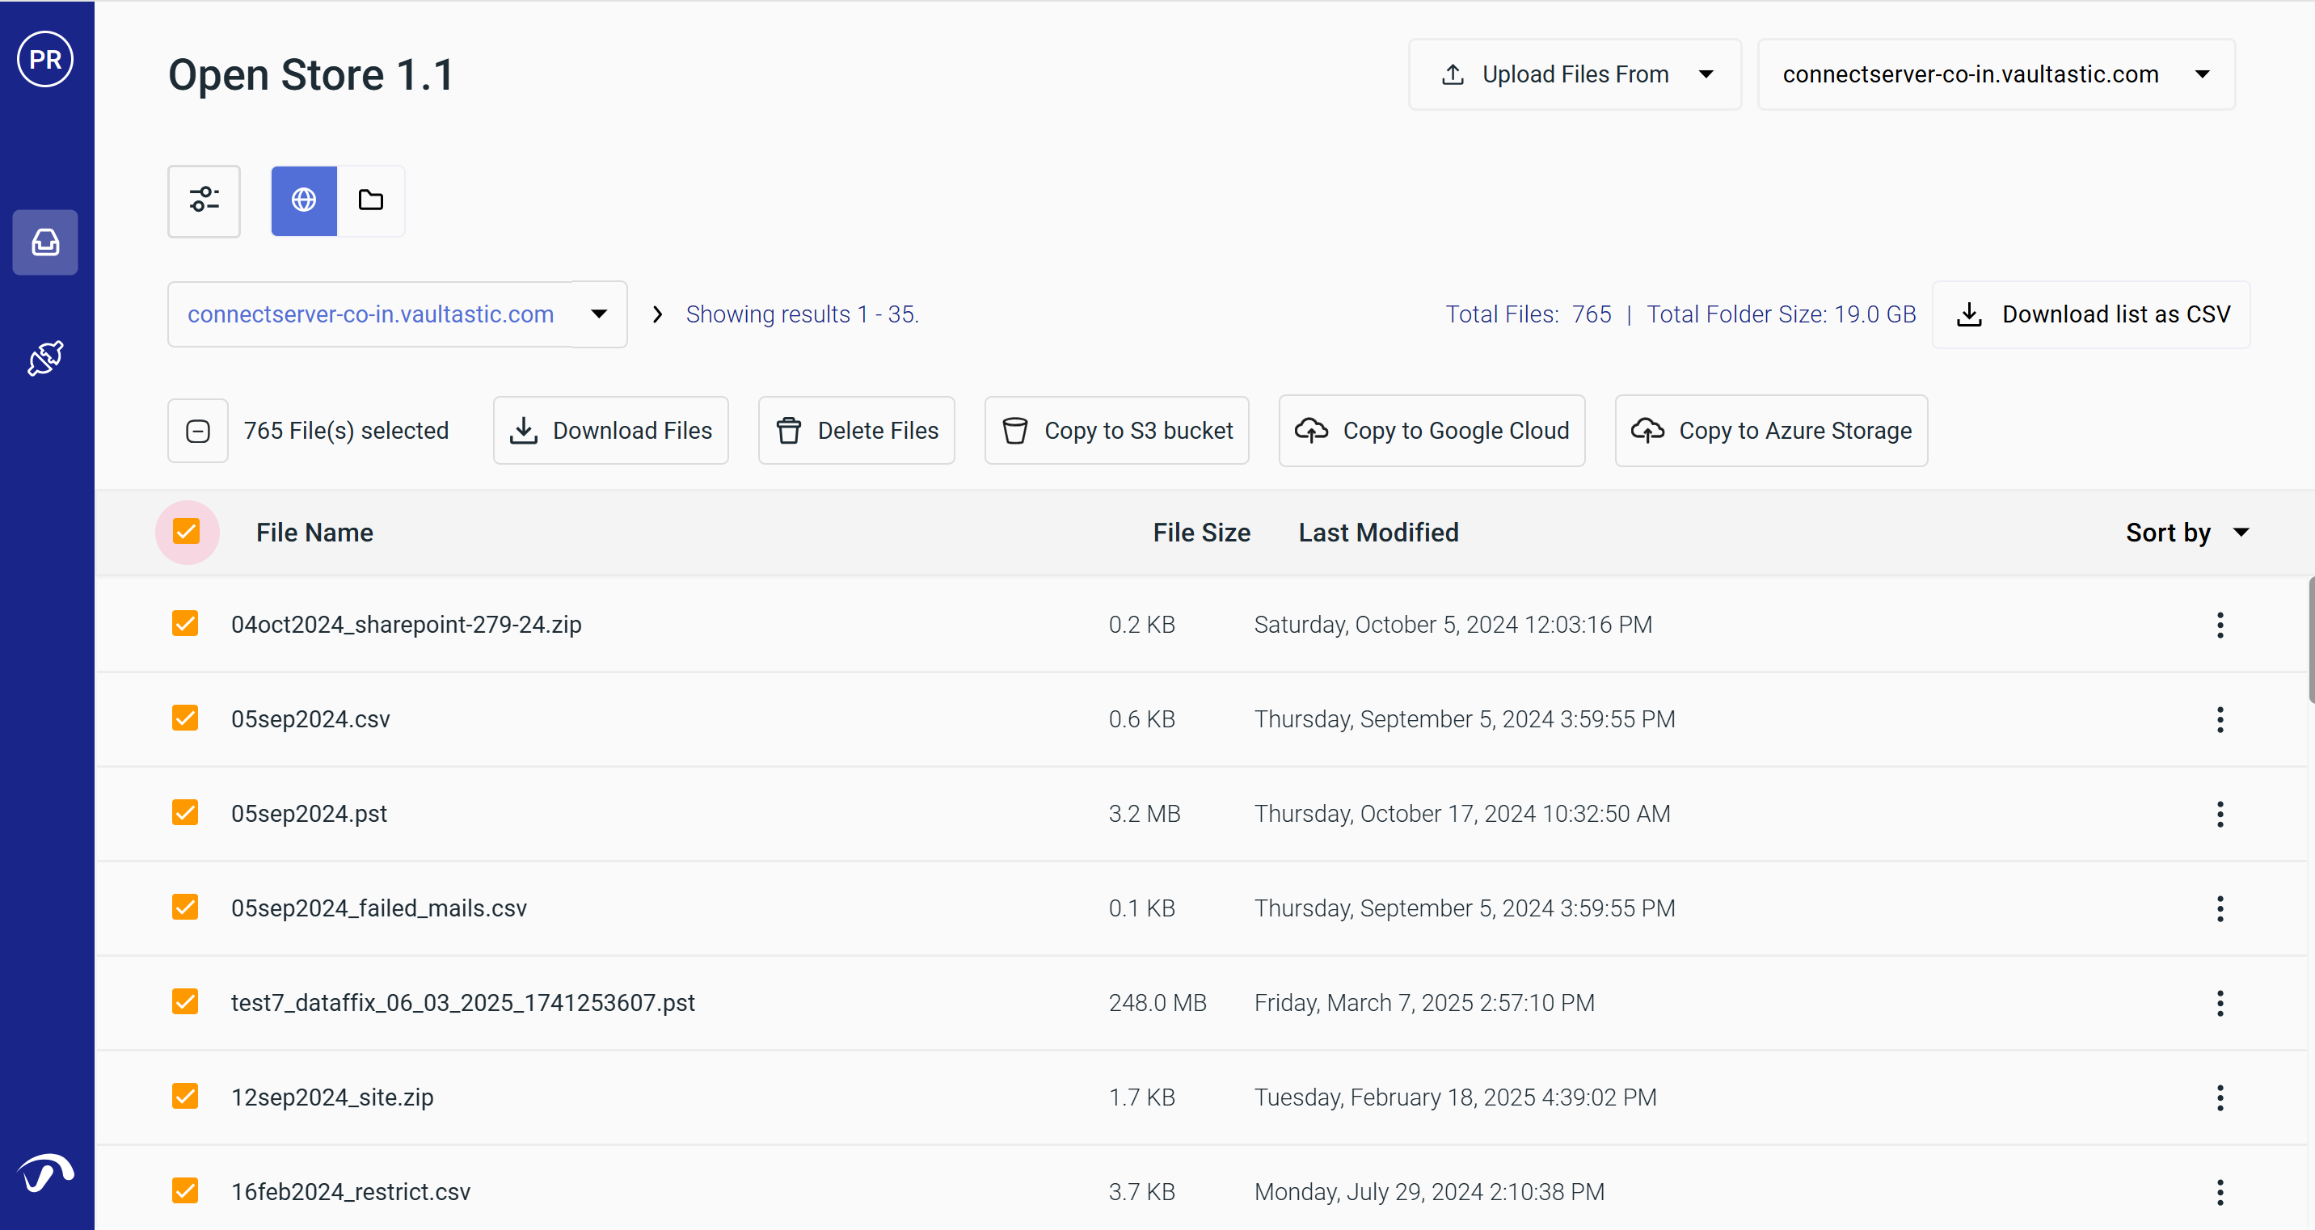Switch to folder view icon
The image size is (2315, 1230).
[x=370, y=200]
